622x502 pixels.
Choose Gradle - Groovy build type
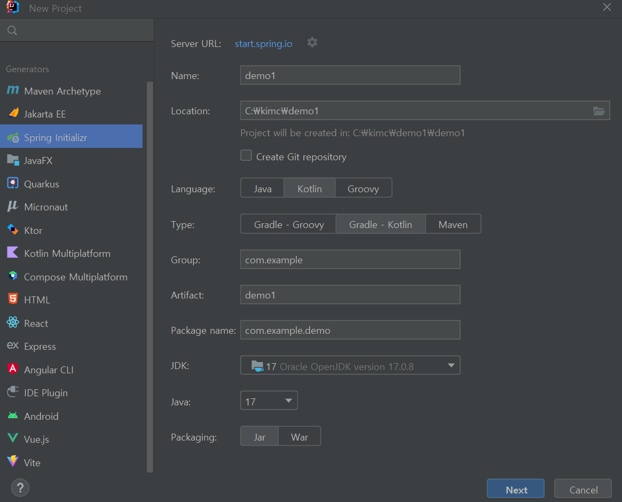pyautogui.click(x=288, y=224)
